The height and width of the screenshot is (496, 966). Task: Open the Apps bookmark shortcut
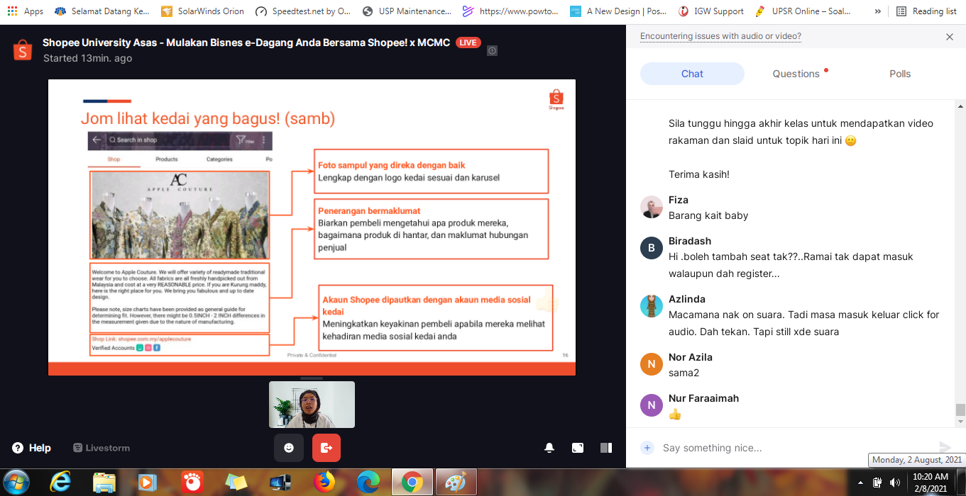point(25,11)
